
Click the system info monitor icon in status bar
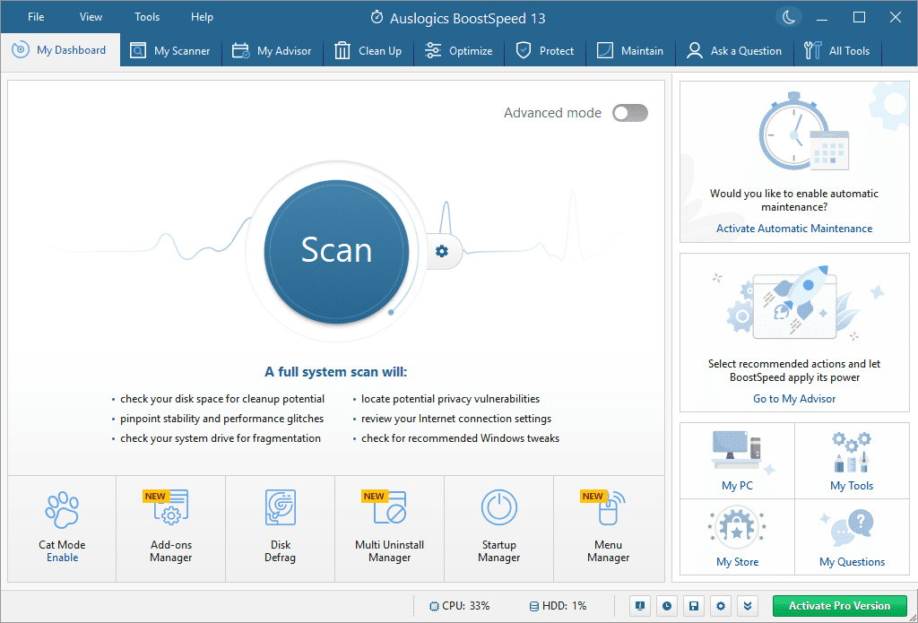click(640, 605)
